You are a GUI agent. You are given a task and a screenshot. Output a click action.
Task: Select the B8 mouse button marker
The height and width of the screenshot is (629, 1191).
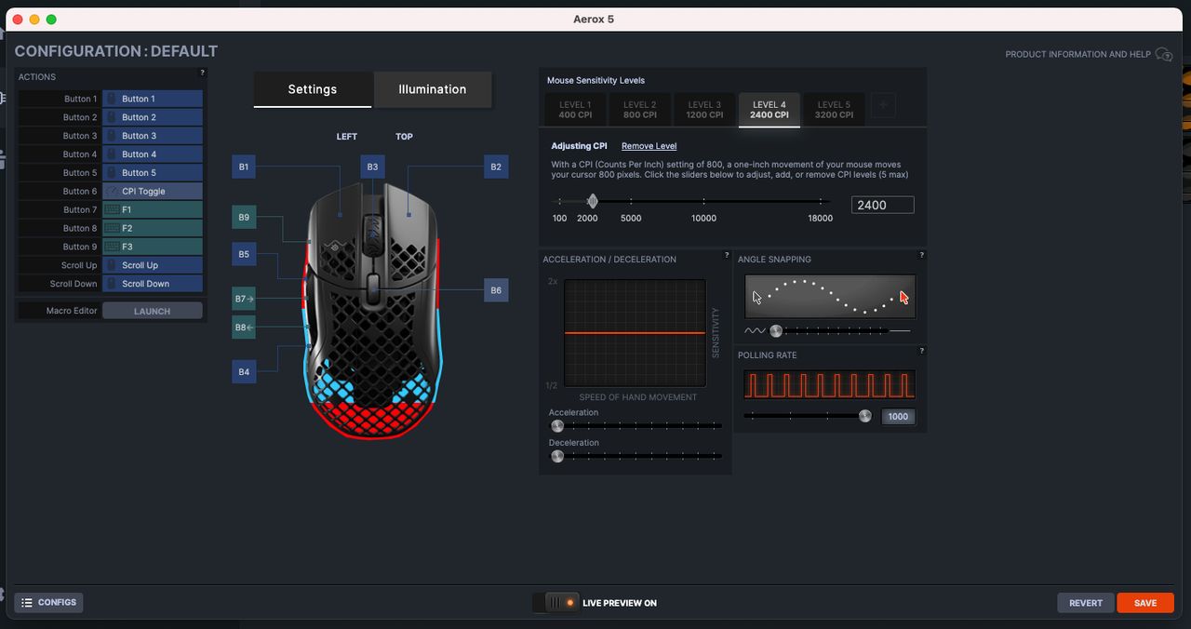point(244,328)
